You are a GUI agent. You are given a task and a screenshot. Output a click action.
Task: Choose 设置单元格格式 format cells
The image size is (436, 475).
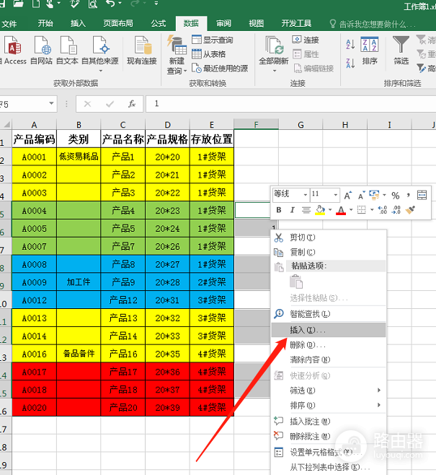(329, 453)
